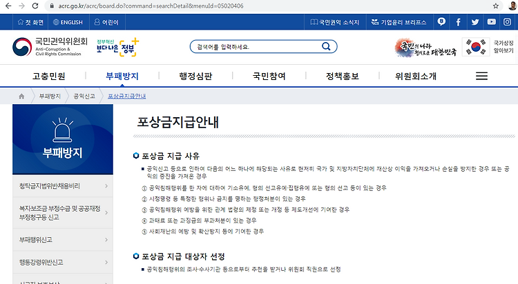Click the browser forward arrow
Image resolution: width=518 pixels, height=284 pixels.
click(x=22, y=6)
